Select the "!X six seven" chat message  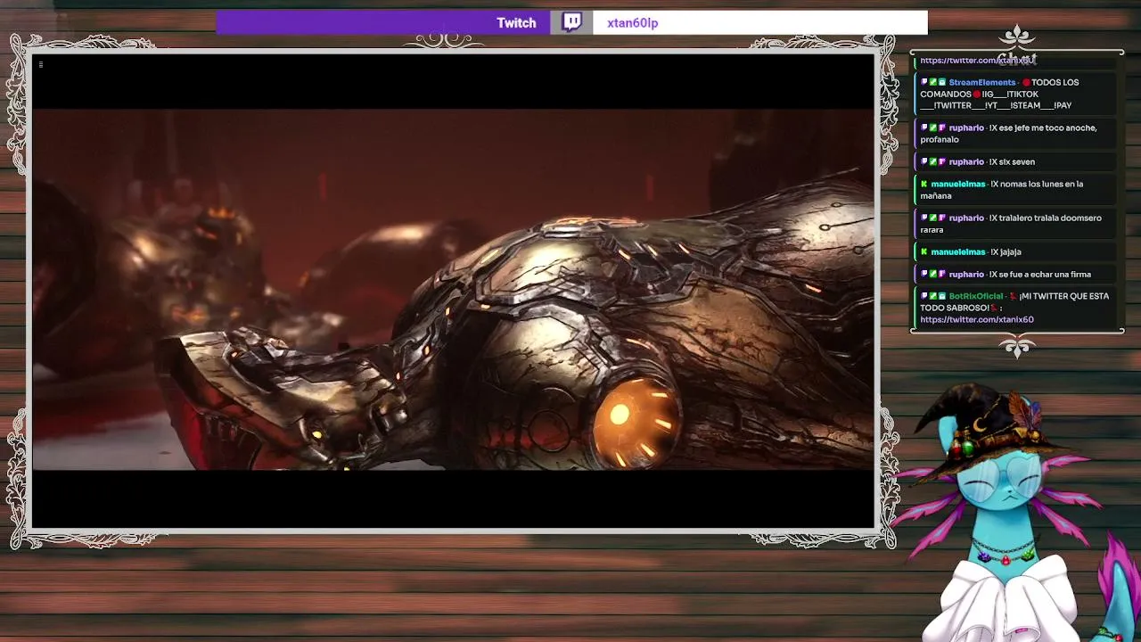coord(1012,161)
